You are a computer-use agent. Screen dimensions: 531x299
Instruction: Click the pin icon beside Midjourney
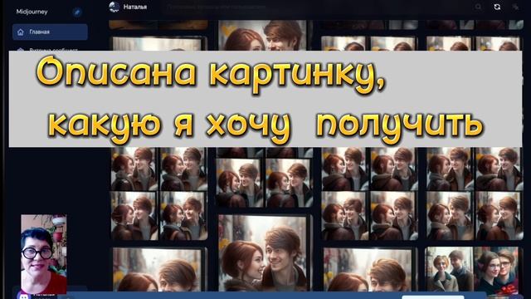77,12
